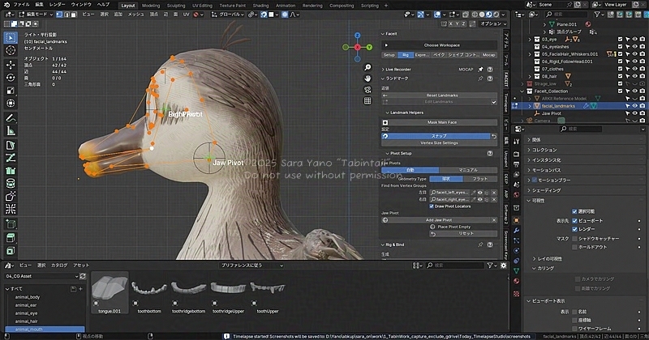Open the Faceit Setup tab
Screen dimensions: 649x340
pyautogui.click(x=389, y=55)
